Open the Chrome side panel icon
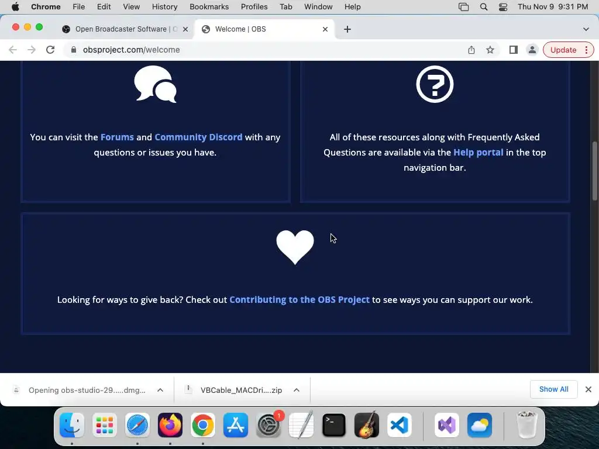The image size is (599, 449). click(514, 50)
